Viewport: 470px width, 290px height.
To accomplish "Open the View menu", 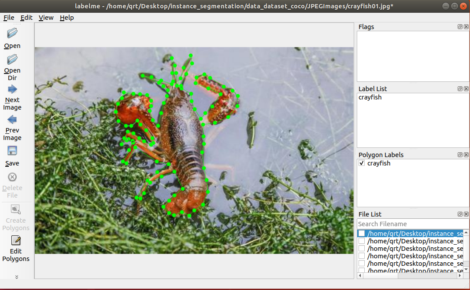I will [x=46, y=18].
